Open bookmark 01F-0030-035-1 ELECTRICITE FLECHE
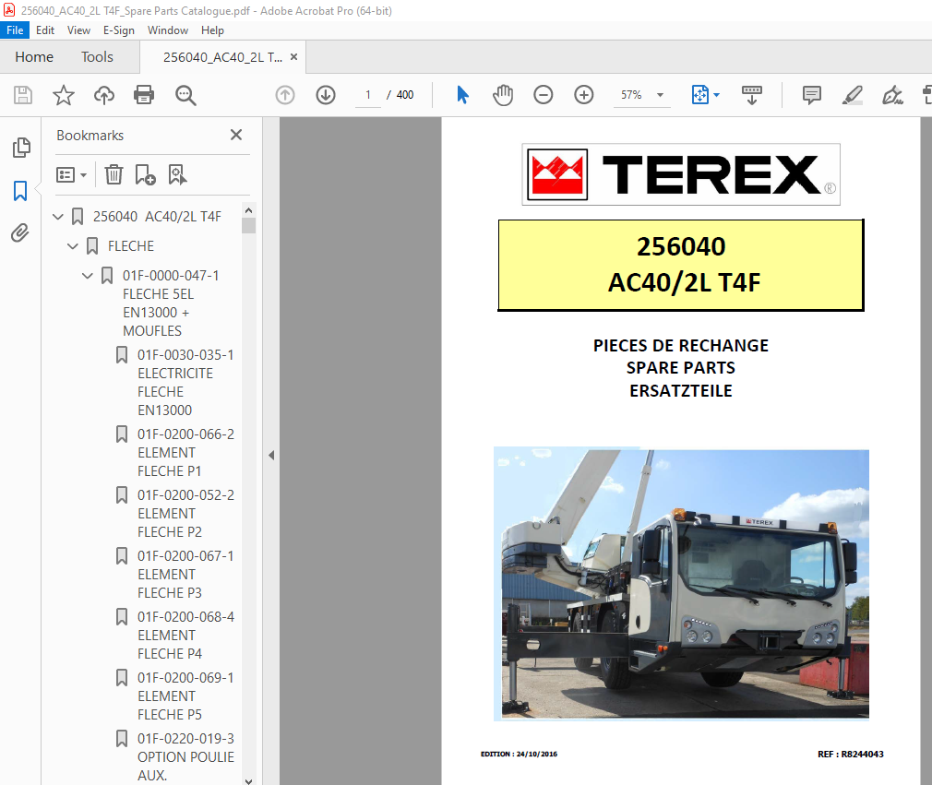The width and height of the screenshot is (932, 785). click(185, 382)
